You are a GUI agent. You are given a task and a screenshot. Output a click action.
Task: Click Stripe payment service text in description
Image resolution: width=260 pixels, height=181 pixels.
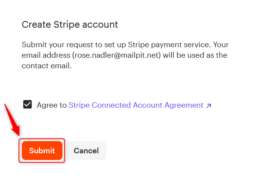[168, 45]
